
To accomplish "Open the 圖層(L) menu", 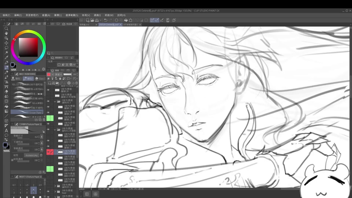I will 58,15.
